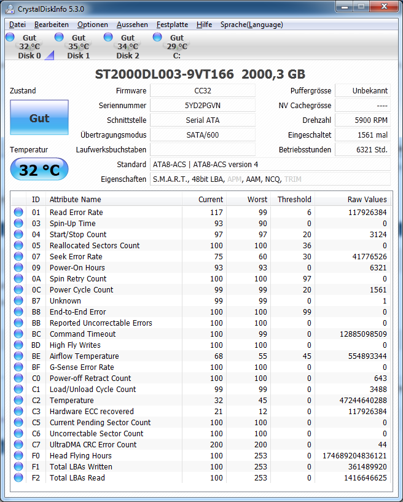
Task: Click status icon for Hardware ECC recovered
Action: (18, 411)
